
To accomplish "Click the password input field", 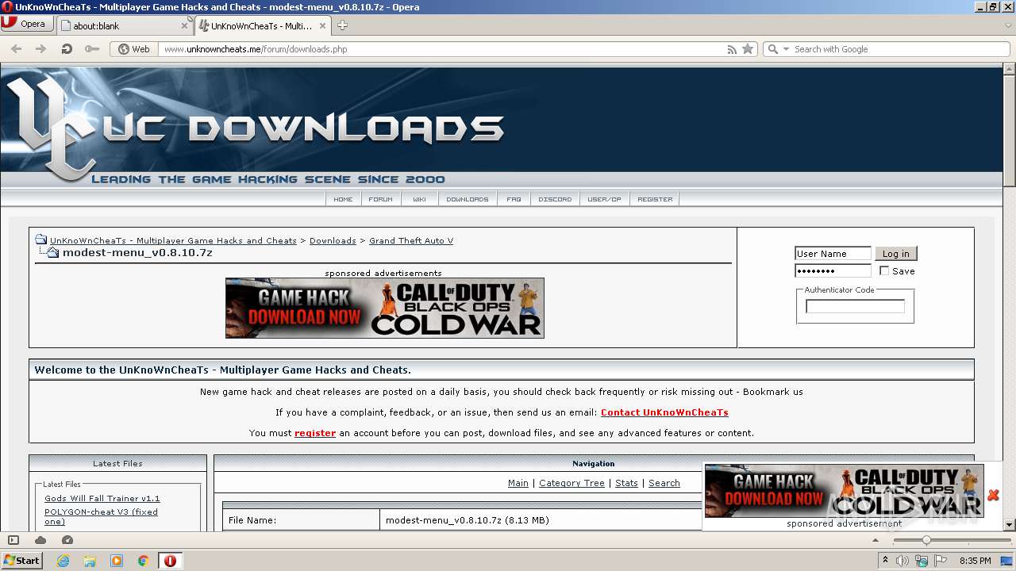I will (833, 271).
